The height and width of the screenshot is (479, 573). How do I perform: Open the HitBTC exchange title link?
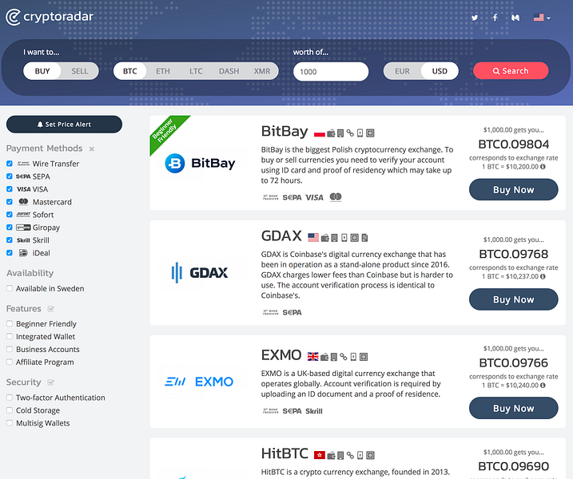pyautogui.click(x=285, y=453)
